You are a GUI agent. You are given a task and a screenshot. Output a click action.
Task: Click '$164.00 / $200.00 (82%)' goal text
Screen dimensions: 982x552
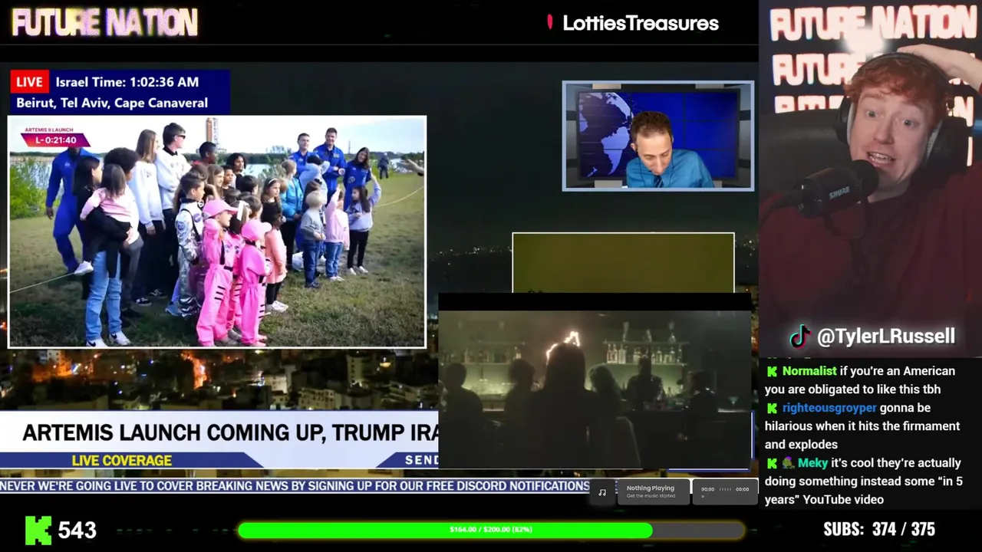(x=491, y=530)
